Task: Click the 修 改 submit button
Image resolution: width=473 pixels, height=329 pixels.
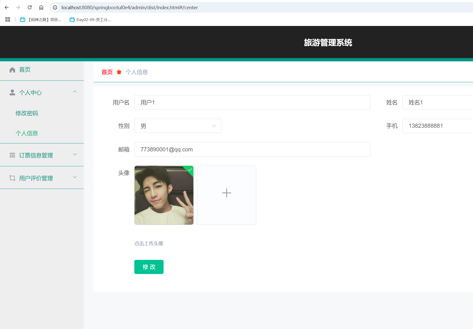Action: [x=149, y=267]
